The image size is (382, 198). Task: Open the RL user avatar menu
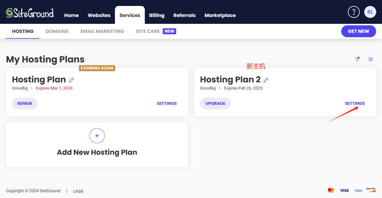coord(370,12)
